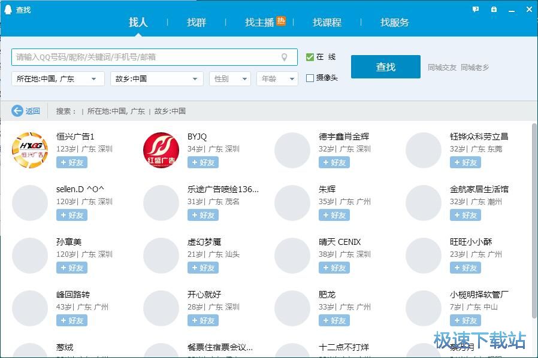
Task: Click the location pin icon in search box
Action: [x=285, y=57]
